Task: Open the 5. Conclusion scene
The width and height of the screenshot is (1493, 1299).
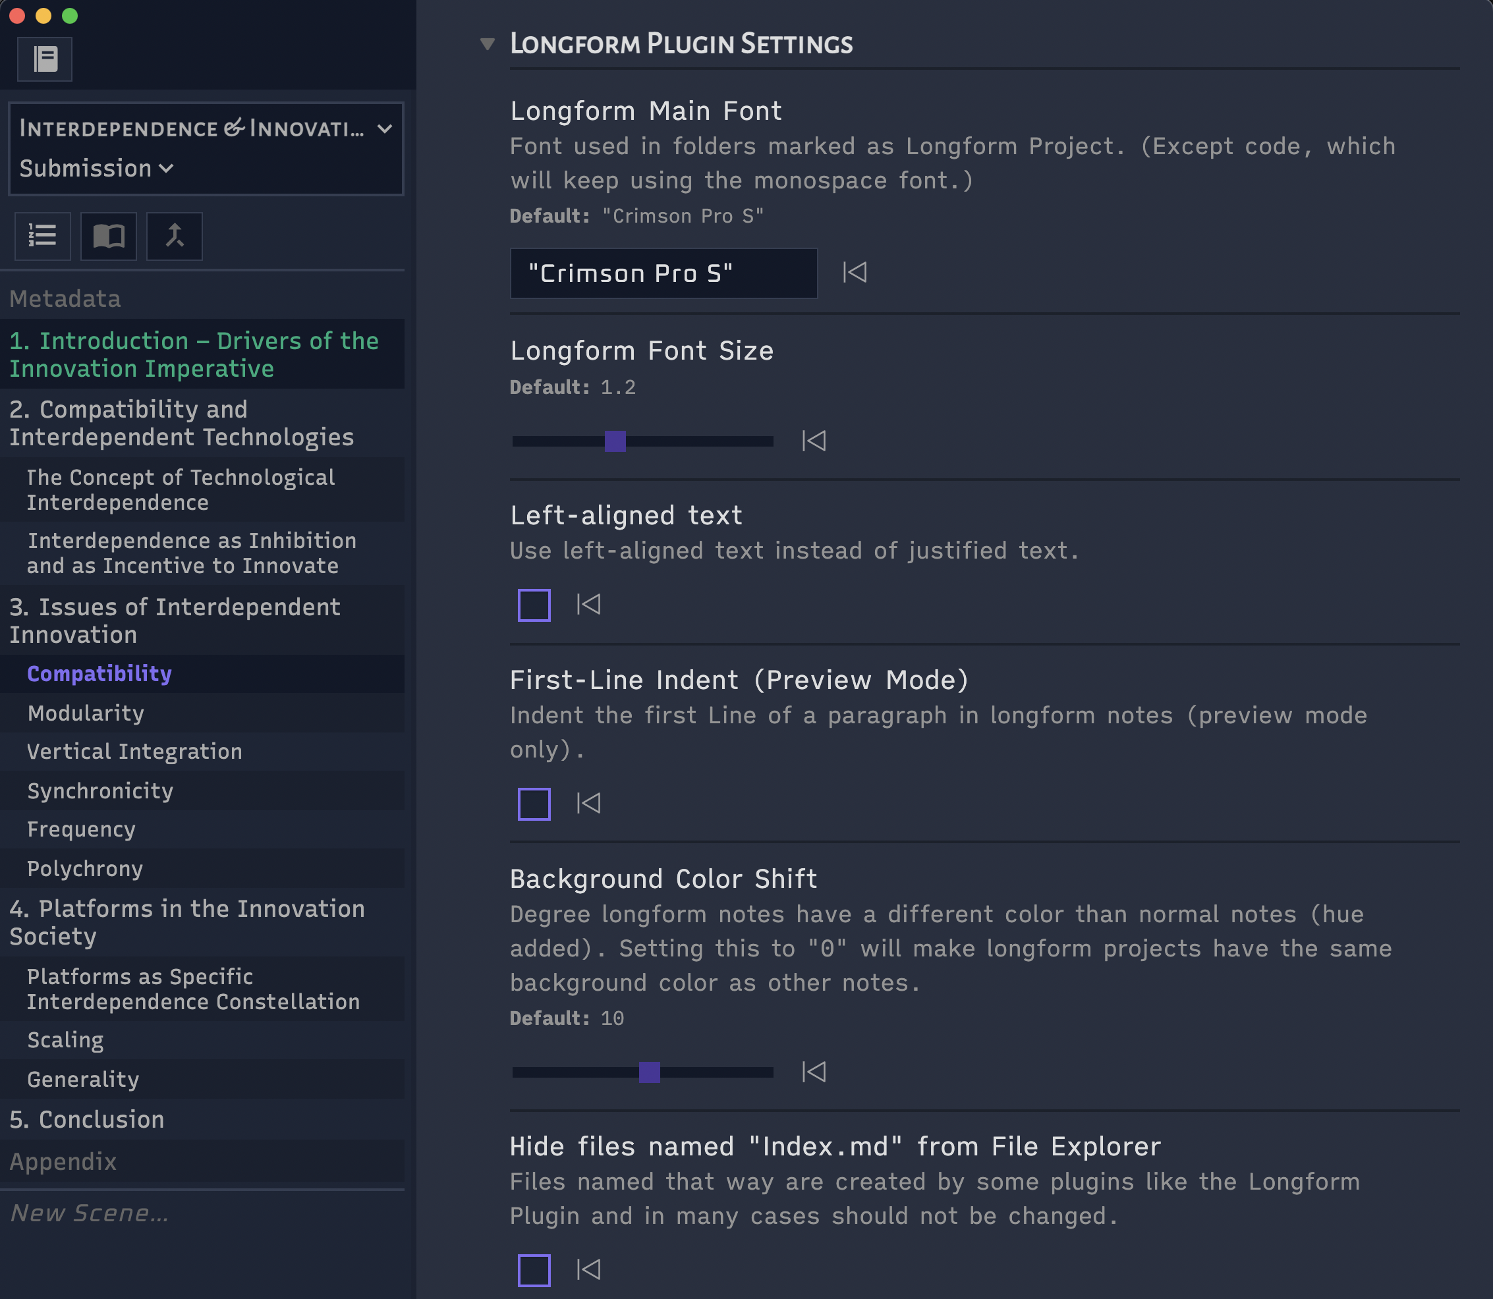Action: [87, 1119]
